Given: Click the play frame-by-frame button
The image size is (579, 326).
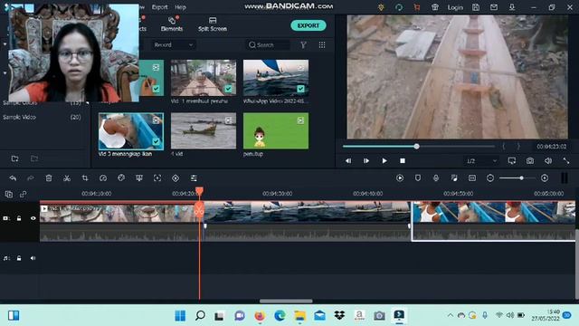Looking at the screenshot, I should [366, 161].
